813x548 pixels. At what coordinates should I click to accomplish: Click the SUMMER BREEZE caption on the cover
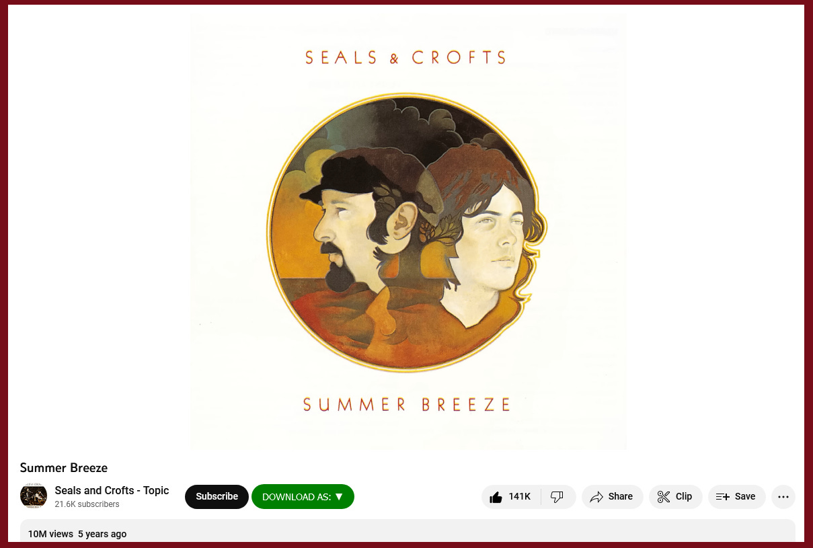[406, 405]
